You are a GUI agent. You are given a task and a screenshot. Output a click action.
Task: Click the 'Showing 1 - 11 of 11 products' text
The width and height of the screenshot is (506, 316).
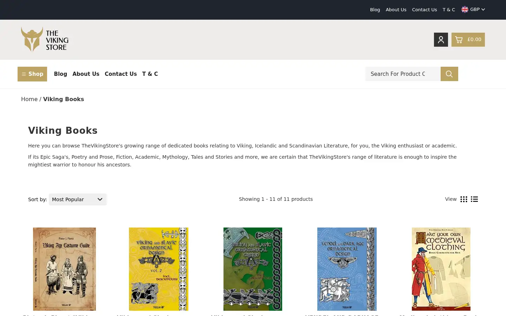[x=276, y=199]
